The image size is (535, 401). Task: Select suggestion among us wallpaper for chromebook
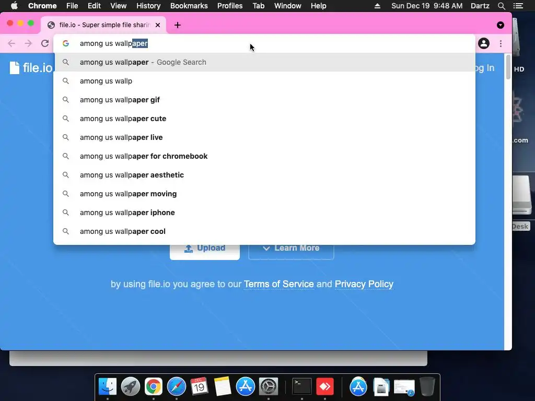(x=264, y=156)
